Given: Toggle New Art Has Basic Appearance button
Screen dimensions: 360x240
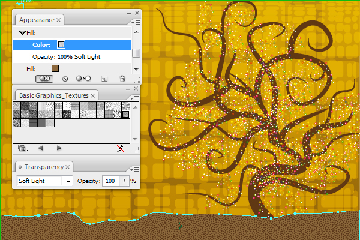Looking at the screenshot, I should [x=44, y=79].
